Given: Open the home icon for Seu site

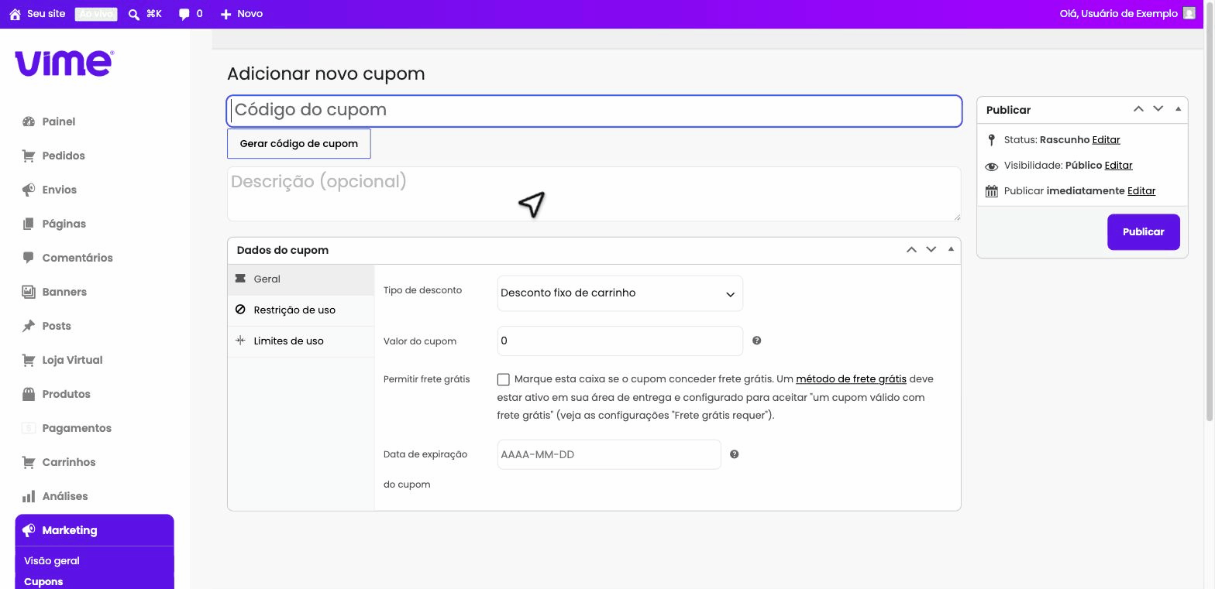Looking at the screenshot, I should (15, 14).
